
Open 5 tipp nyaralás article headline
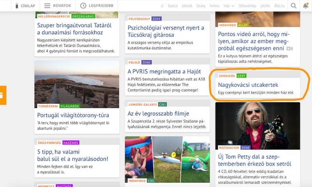coord(73,155)
